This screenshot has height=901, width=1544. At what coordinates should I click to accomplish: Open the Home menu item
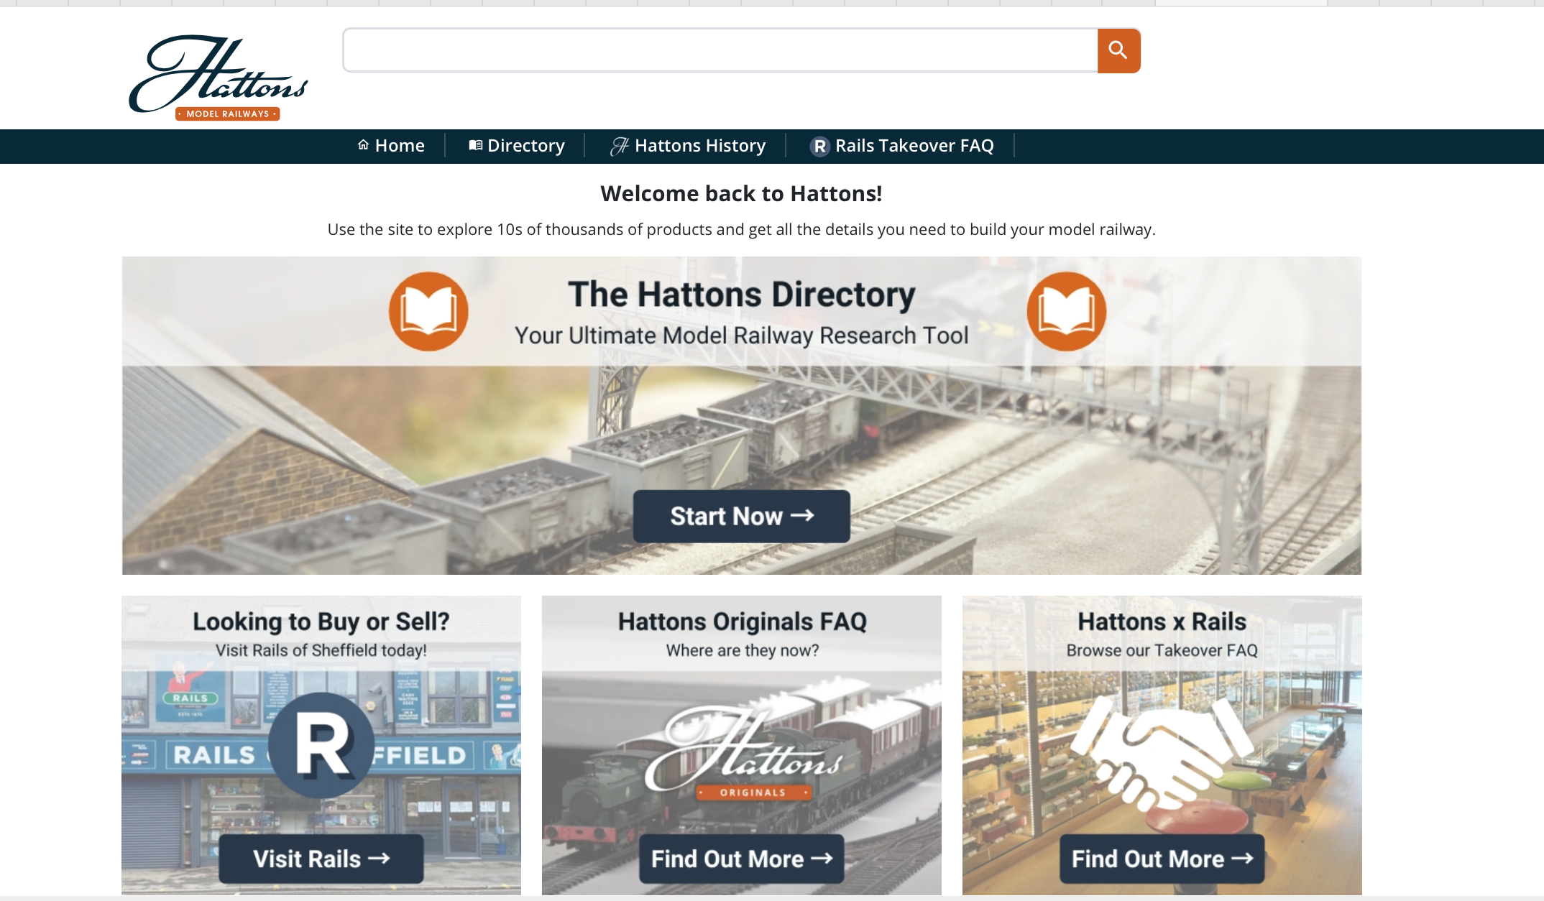(x=392, y=146)
